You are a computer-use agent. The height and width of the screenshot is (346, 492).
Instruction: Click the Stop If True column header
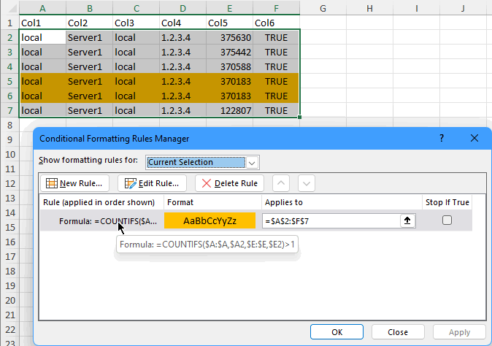pos(447,202)
